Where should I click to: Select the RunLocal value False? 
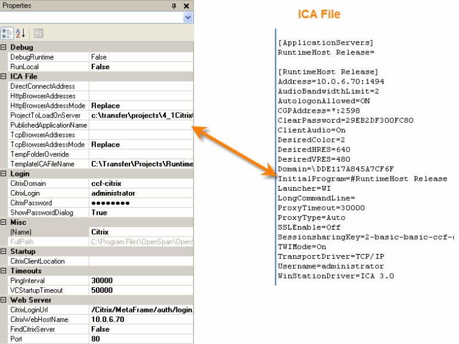[141, 67]
